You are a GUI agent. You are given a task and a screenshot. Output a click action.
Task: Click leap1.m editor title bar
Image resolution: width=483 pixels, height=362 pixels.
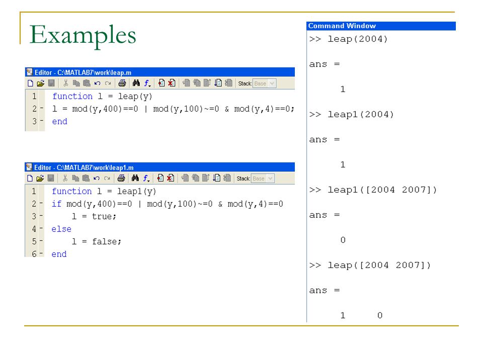(159, 167)
